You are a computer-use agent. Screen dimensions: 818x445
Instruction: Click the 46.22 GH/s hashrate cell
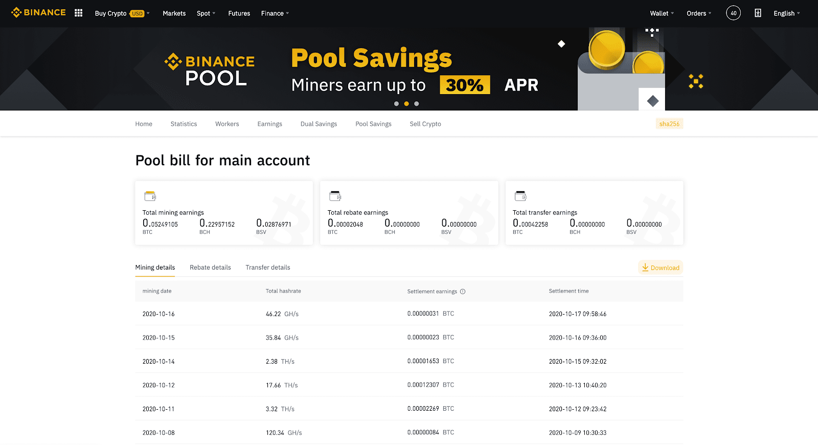(282, 314)
